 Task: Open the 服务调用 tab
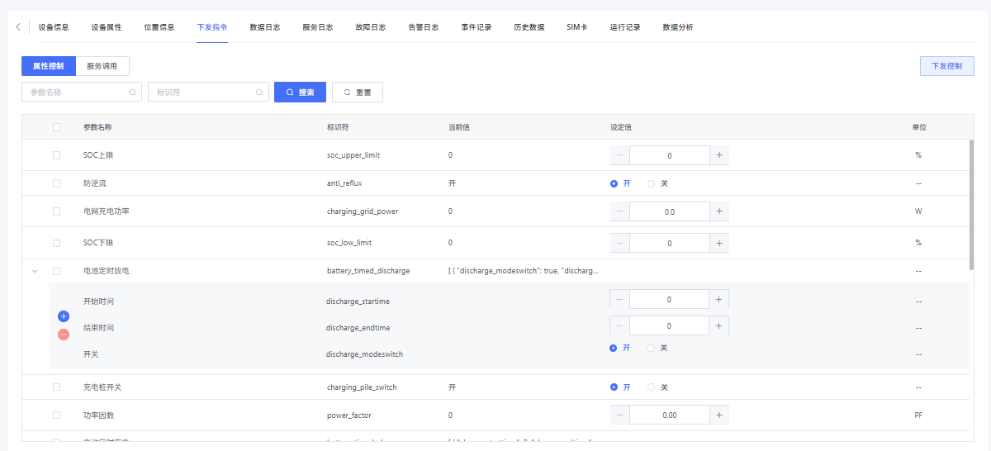coord(102,66)
